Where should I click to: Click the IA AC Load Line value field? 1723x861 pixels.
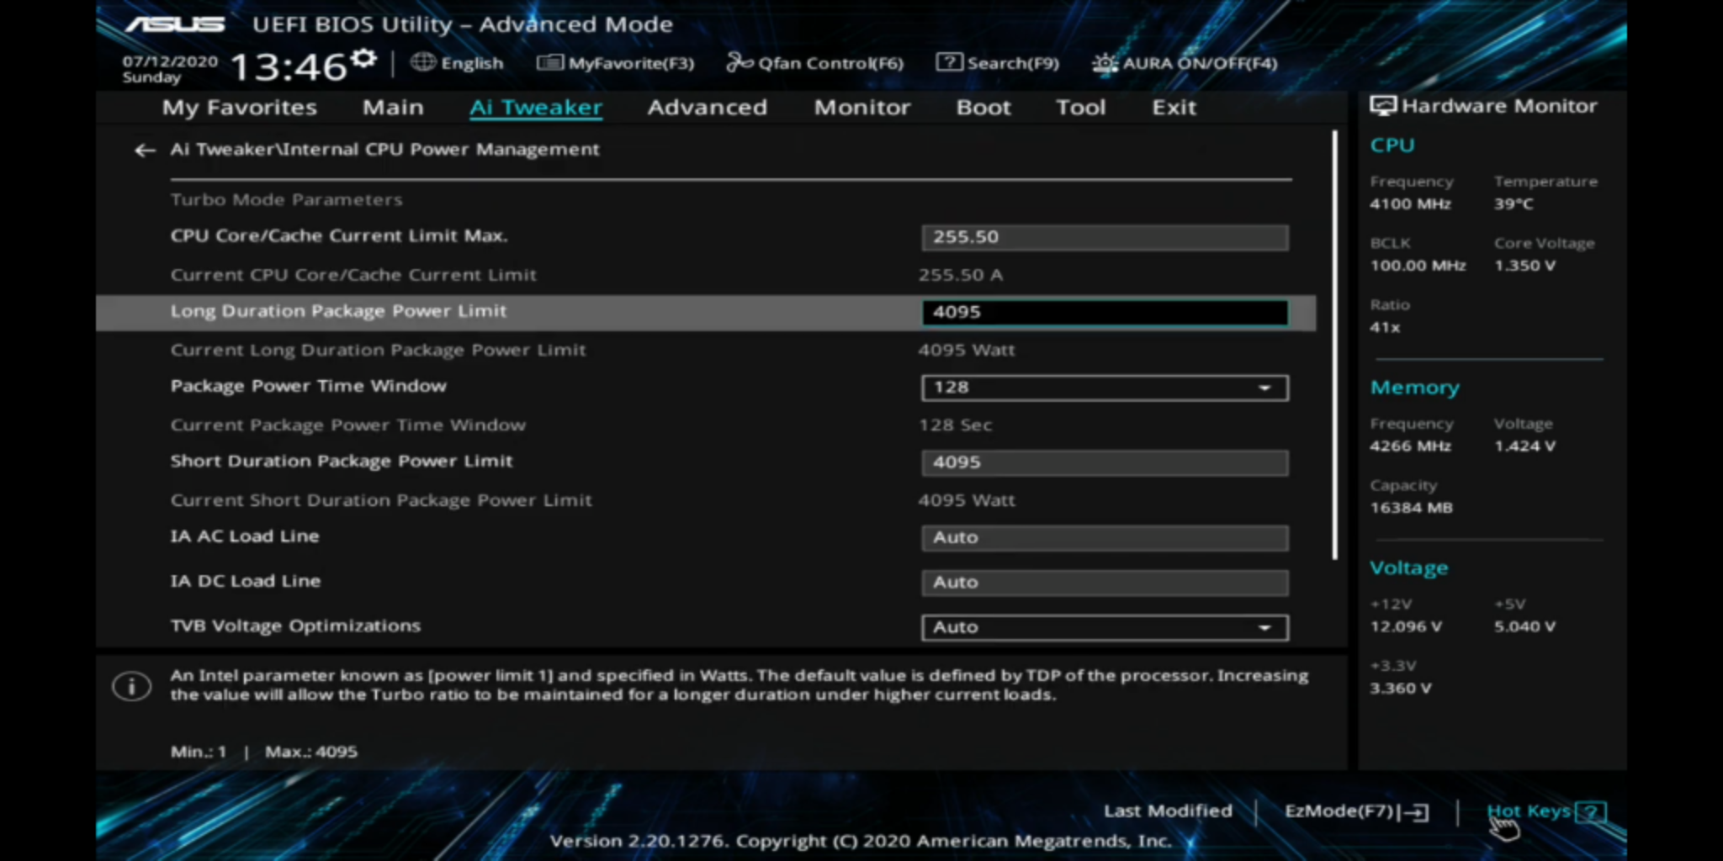(x=1104, y=538)
